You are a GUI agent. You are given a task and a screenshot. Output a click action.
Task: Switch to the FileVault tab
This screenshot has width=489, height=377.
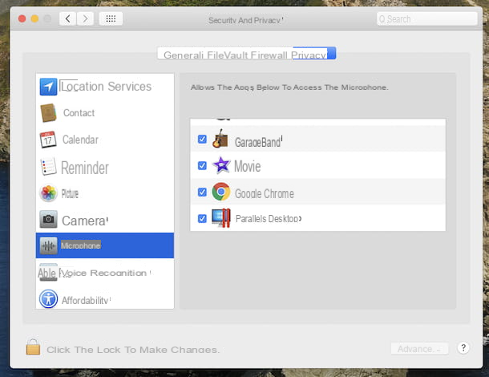pyautogui.click(x=227, y=55)
